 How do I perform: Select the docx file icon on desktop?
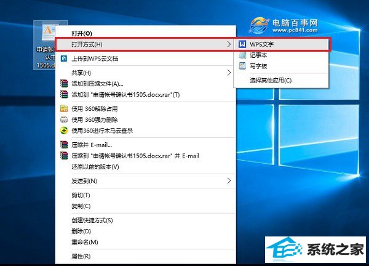(x=49, y=32)
